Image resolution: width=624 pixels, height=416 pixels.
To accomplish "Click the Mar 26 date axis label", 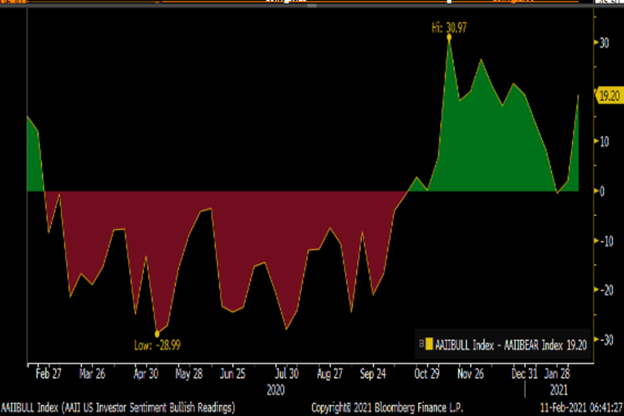I will pyautogui.click(x=93, y=374).
